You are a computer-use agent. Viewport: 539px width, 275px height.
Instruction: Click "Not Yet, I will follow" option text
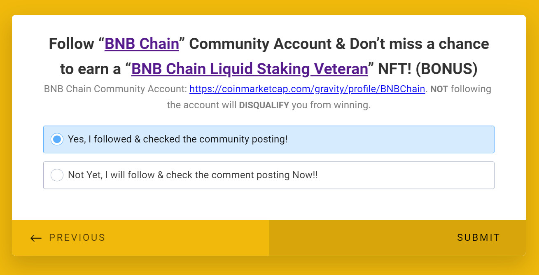click(x=193, y=175)
